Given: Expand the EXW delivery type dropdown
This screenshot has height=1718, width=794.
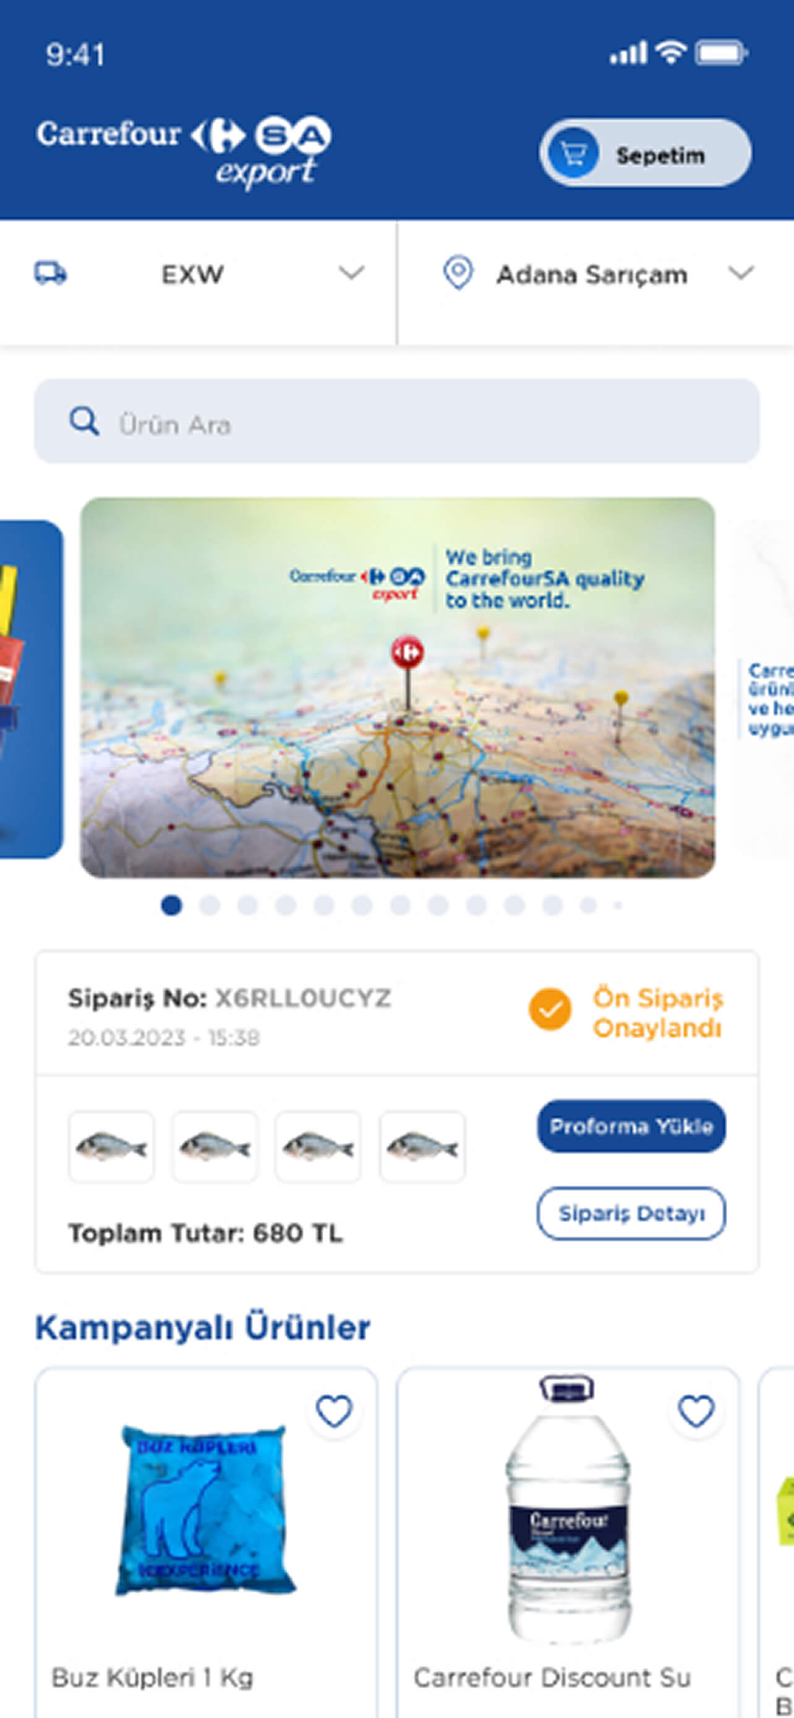Looking at the screenshot, I should point(351,273).
